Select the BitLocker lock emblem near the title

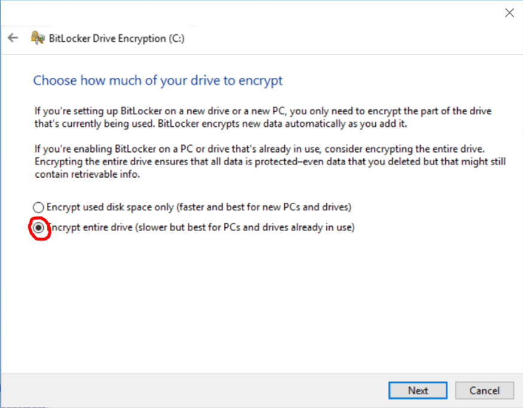tap(37, 37)
